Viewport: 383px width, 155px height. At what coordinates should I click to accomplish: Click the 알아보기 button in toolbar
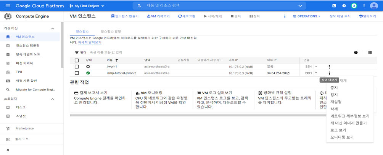(x=367, y=16)
